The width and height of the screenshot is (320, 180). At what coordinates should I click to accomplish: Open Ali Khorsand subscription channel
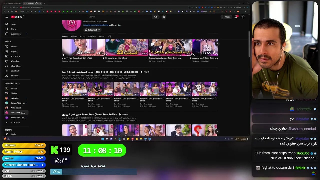point(16,108)
